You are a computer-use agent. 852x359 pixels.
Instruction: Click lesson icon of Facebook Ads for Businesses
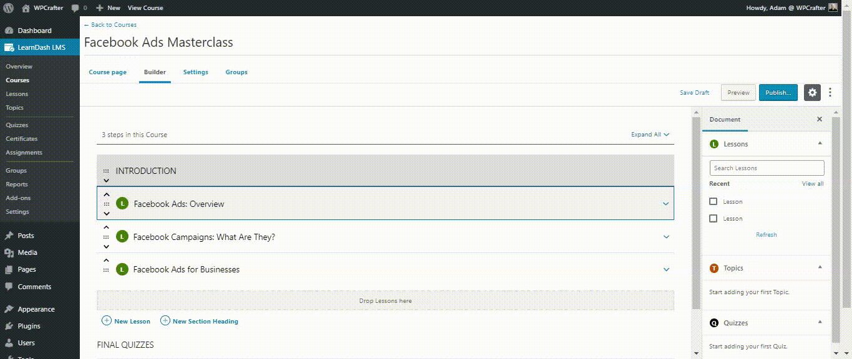122,269
